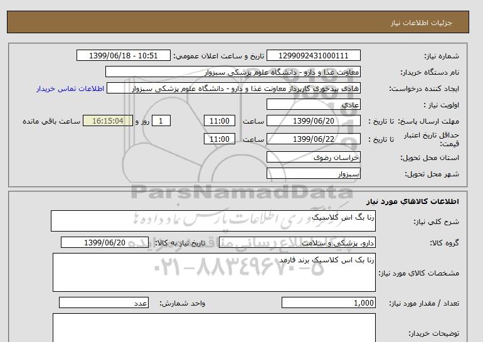
Task: Click the حداقل تاریخ اعتبار قیمت label
Action: pyautogui.click(x=432, y=139)
